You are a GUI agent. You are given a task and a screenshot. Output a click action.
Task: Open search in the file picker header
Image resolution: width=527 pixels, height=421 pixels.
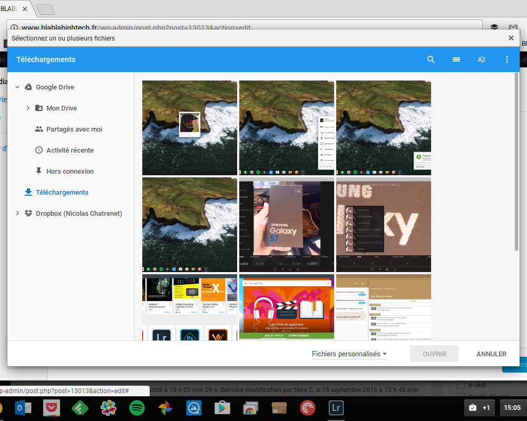(431, 59)
